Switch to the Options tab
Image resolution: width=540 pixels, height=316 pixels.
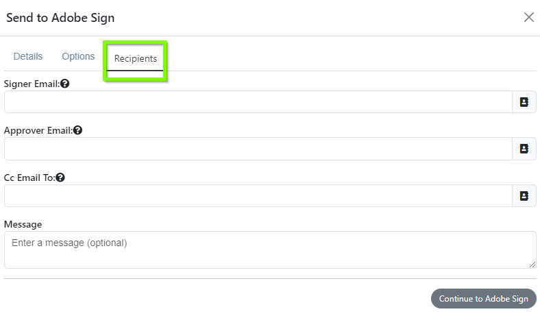pos(78,56)
